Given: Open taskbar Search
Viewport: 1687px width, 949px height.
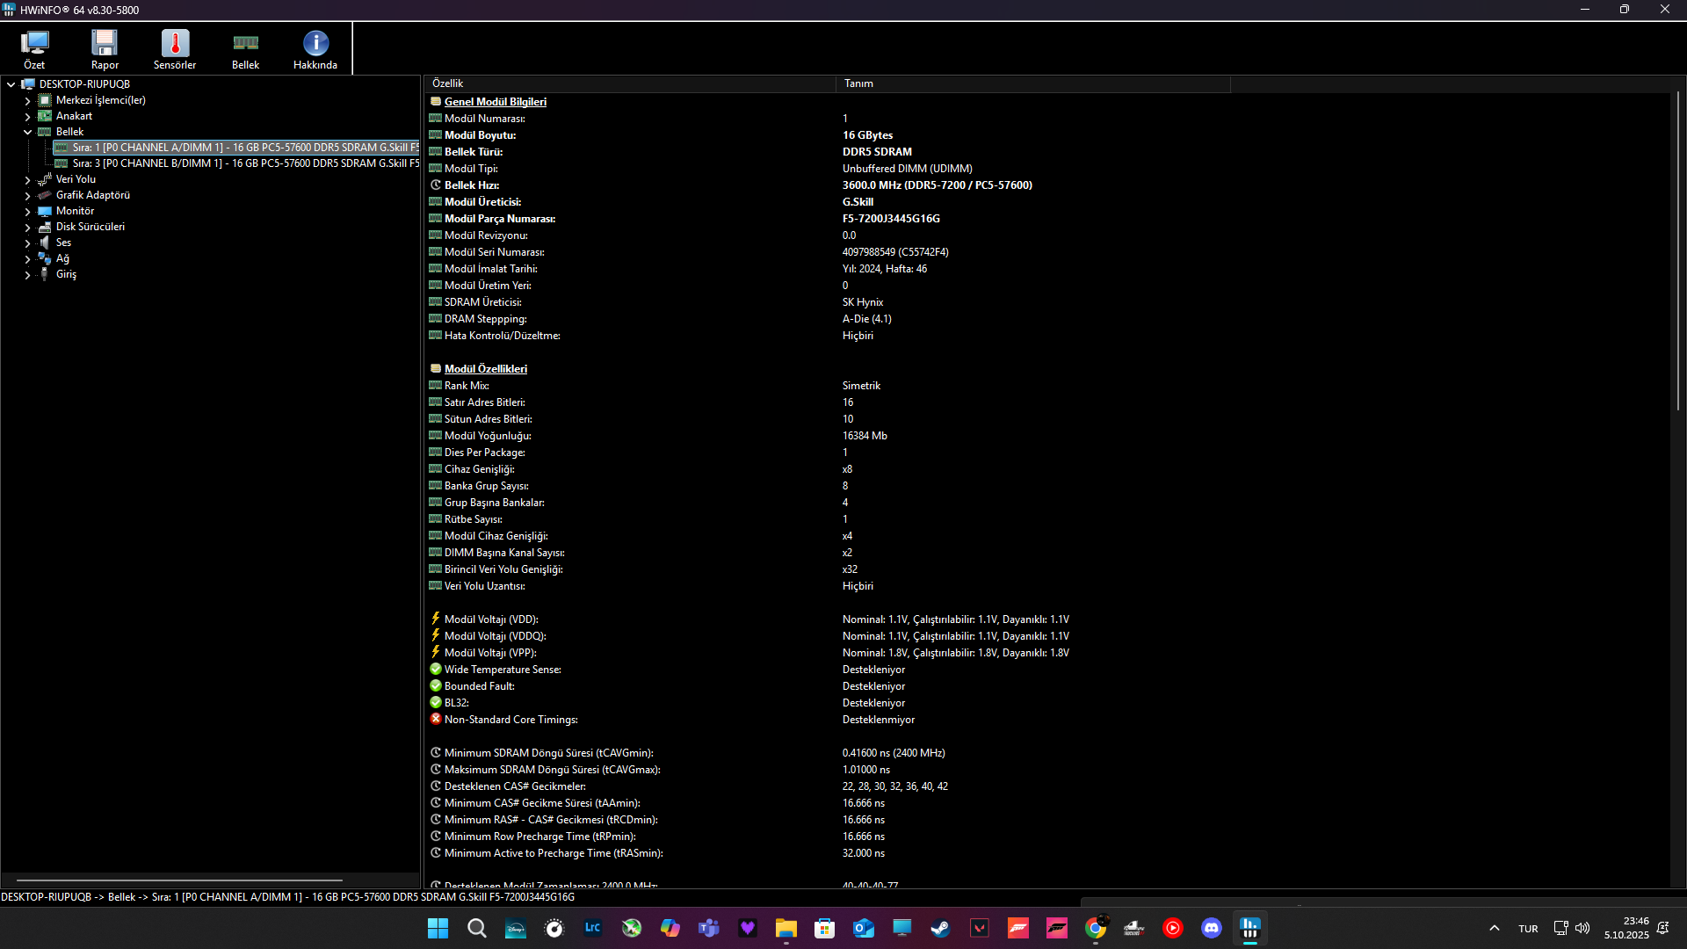Looking at the screenshot, I should pos(476,928).
